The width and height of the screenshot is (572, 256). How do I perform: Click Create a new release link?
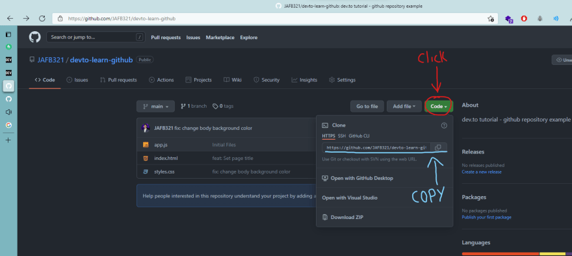click(482, 172)
